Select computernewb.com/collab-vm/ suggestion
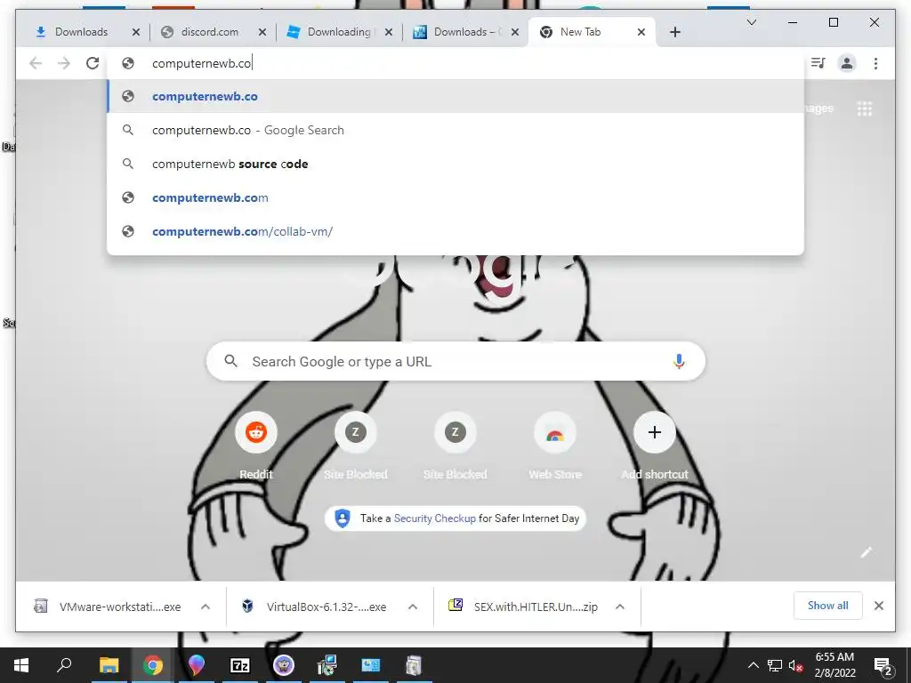The image size is (911, 683). click(x=455, y=231)
